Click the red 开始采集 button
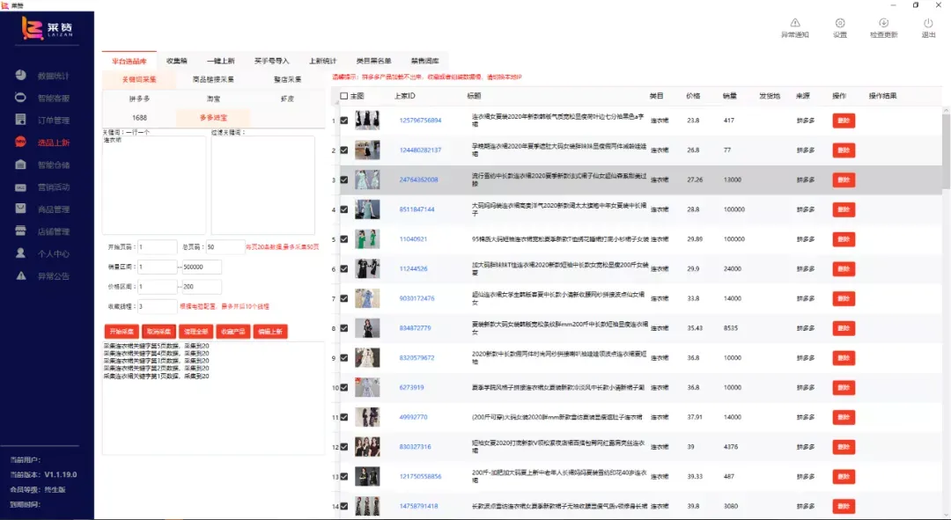951x520 pixels. tap(122, 332)
